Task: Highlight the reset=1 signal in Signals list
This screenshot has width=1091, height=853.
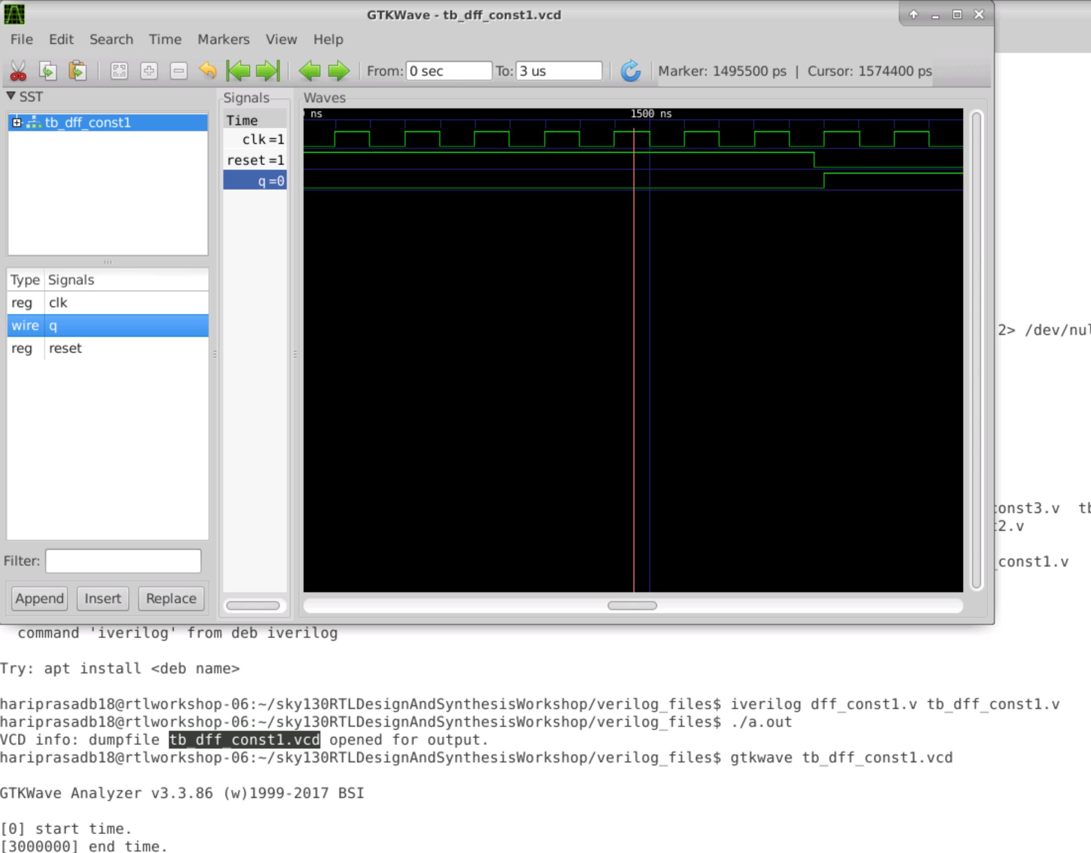Action: (x=256, y=160)
